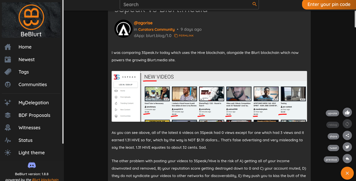Open MyDelegation page
356x181 pixels.
(x=33, y=103)
